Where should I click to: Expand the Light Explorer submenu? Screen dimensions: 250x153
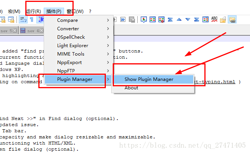pyautogui.click(x=79, y=46)
